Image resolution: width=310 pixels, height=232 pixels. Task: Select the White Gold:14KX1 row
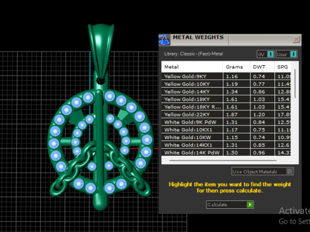[x=226, y=145]
